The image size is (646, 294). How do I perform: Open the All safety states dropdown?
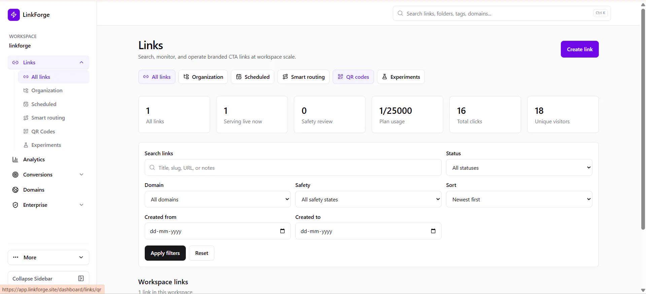[368, 199]
